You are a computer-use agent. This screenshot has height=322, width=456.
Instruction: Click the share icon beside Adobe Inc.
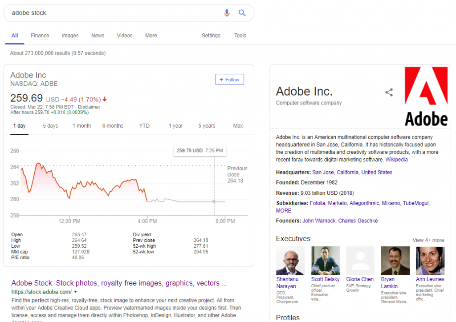(389, 93)
